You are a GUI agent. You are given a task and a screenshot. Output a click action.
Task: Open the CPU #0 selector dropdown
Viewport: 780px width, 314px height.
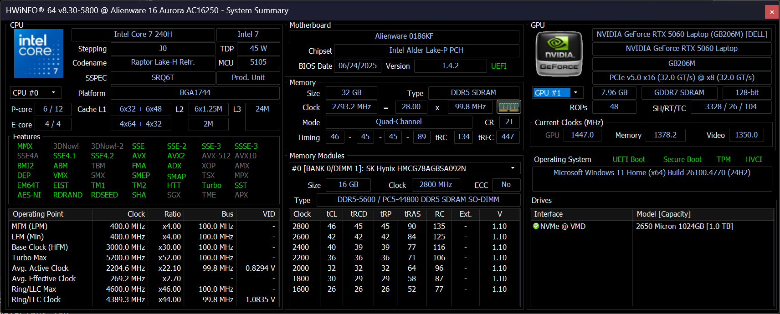(36, 93)
